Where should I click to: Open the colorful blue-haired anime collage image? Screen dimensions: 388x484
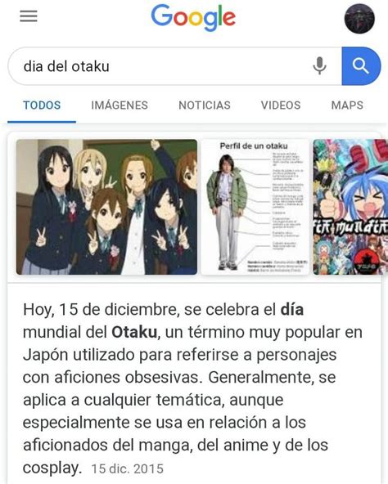tap(350, 207)
